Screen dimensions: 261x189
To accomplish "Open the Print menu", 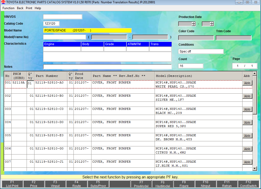I will click(x=29, y=8).
